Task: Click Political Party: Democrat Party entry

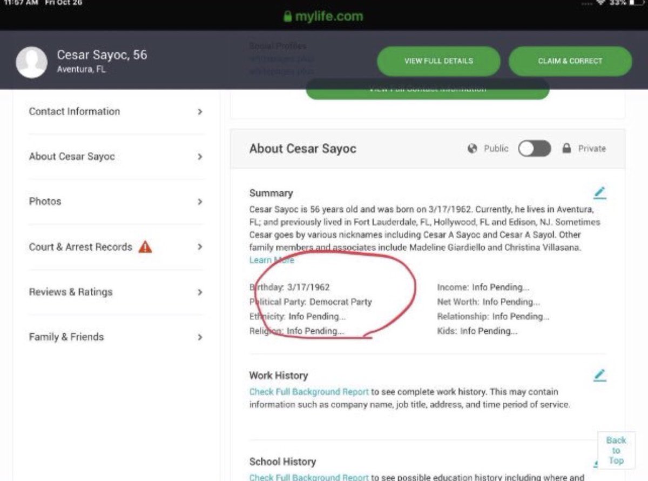Action: (310, 302)
